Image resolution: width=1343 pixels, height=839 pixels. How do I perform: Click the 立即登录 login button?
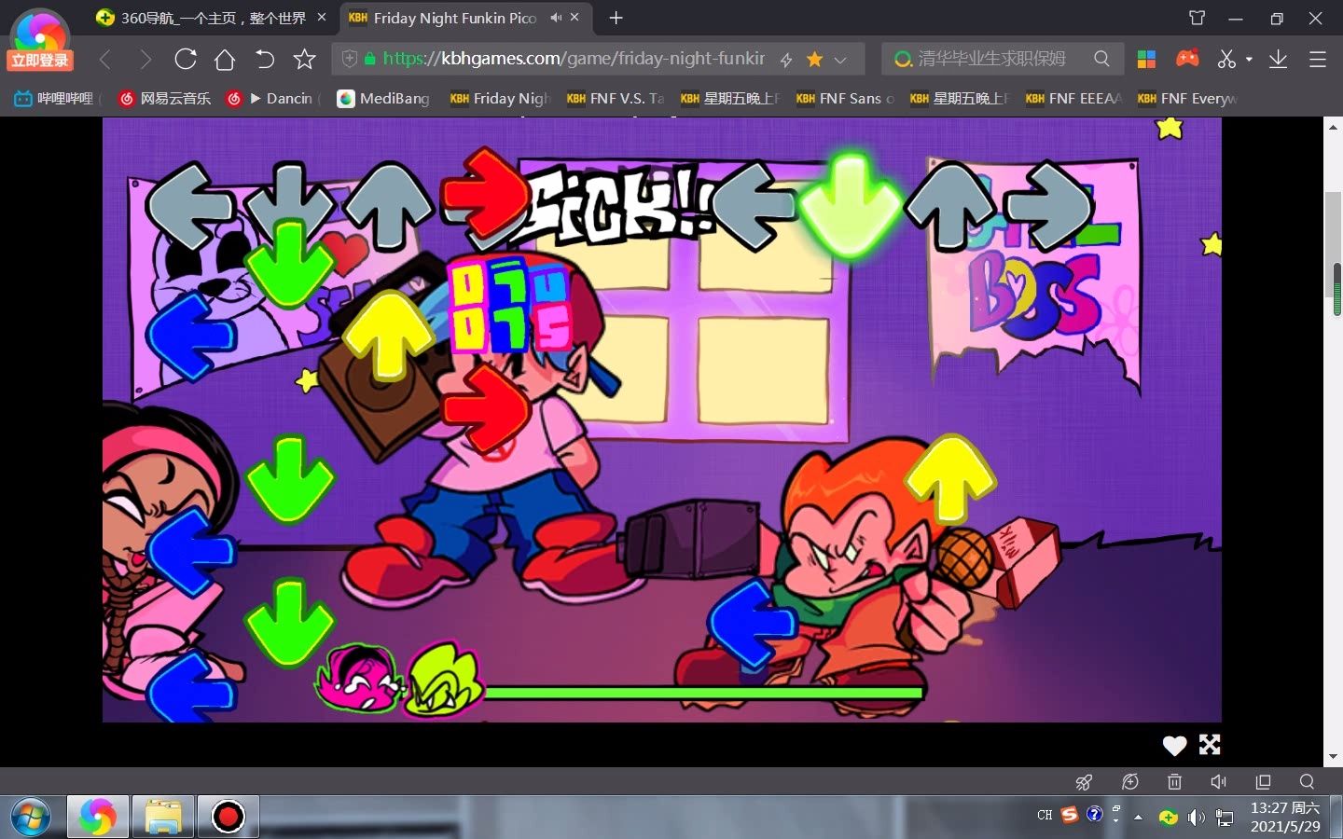tap(40, 61)
